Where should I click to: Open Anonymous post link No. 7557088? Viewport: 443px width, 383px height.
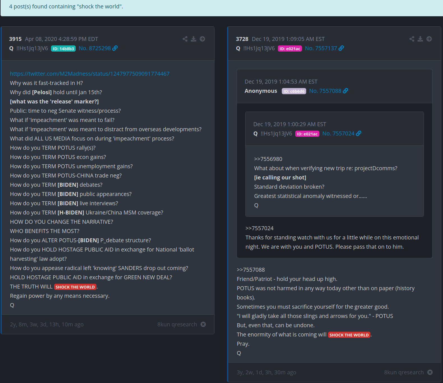pyautogui.click(x=325, y=91)
